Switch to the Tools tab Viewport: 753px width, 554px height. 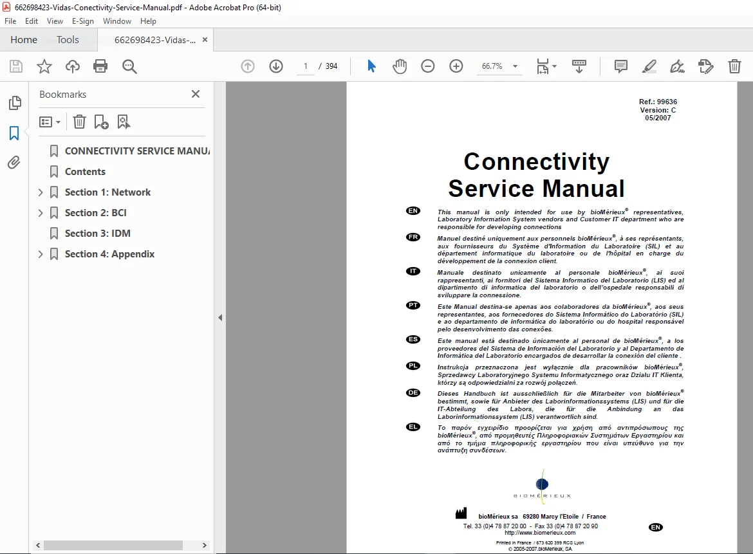coord(68,40)
